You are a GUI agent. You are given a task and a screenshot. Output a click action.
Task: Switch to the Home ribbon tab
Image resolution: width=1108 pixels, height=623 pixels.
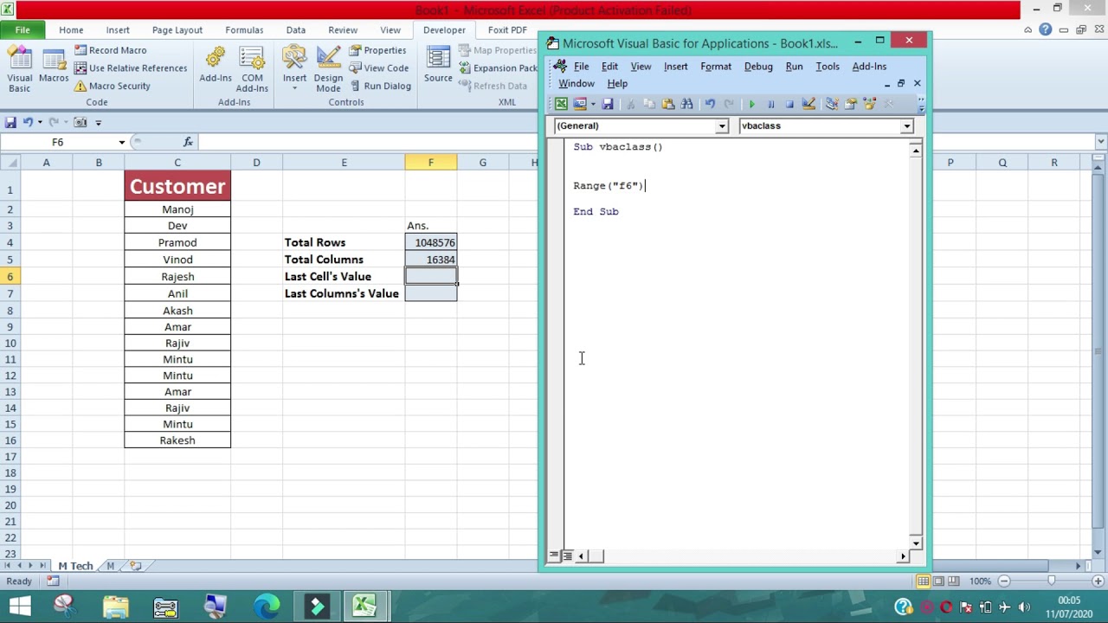[71, 29]
